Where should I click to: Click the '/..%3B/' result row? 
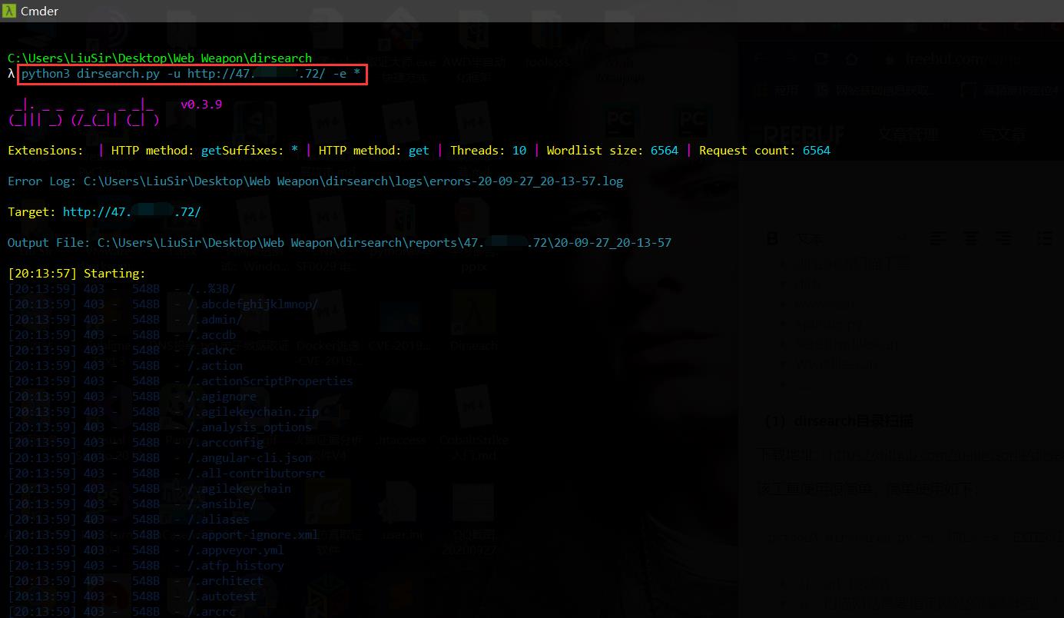(x=121, y=289)
